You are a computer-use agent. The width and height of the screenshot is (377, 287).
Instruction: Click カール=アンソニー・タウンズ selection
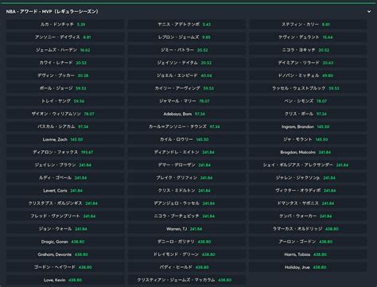(186, 126)
